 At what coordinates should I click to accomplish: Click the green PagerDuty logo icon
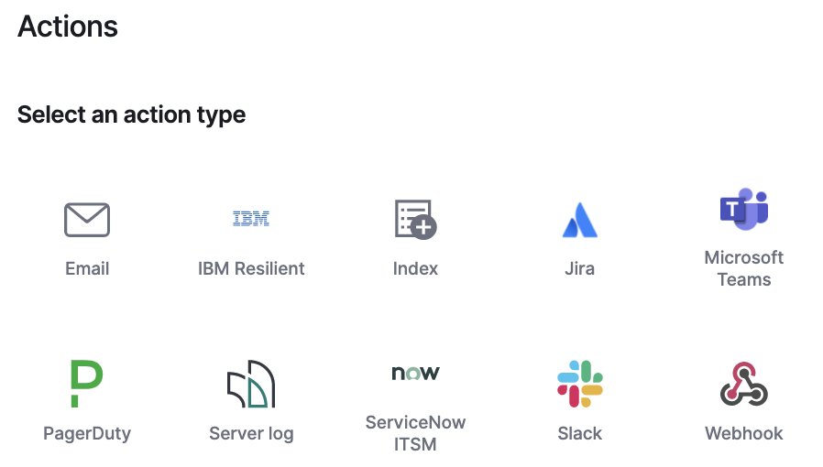pyautogui.click(x=87, y=384)
